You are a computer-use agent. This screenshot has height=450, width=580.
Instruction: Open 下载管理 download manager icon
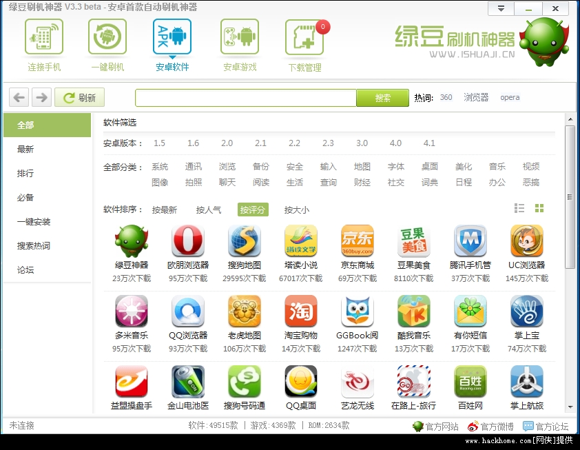tap(304, 37)
